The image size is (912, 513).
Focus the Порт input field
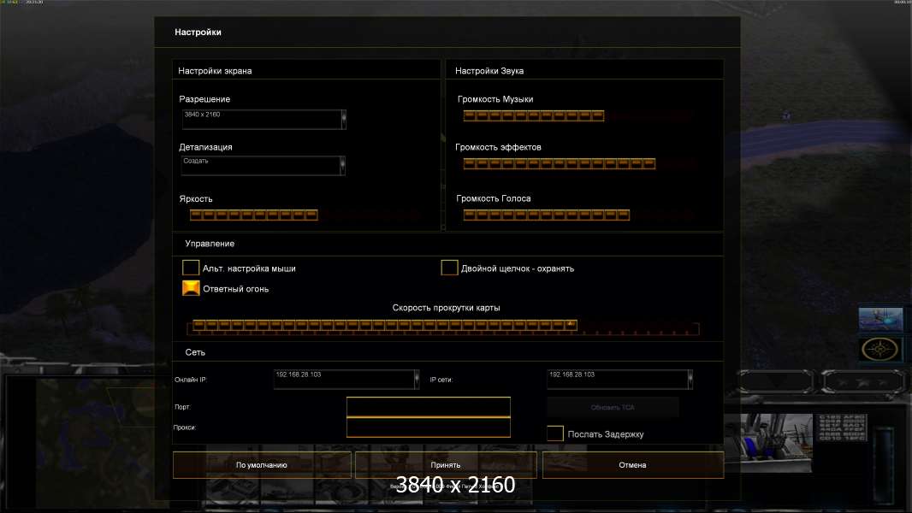[x=428, y=407]
